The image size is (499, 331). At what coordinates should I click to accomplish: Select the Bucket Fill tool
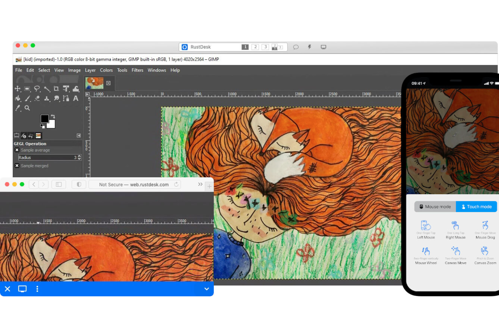click(18, 98)
